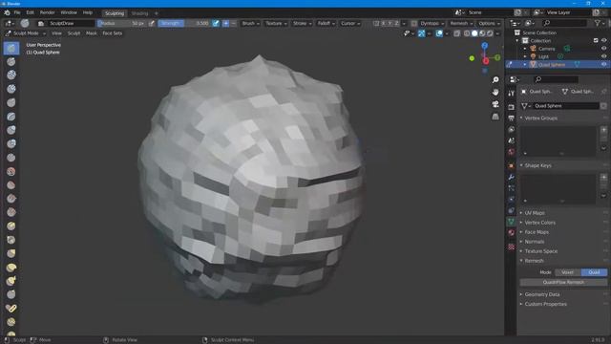Open the Render menu
The image size is (611, 344).
coord(47,12)
